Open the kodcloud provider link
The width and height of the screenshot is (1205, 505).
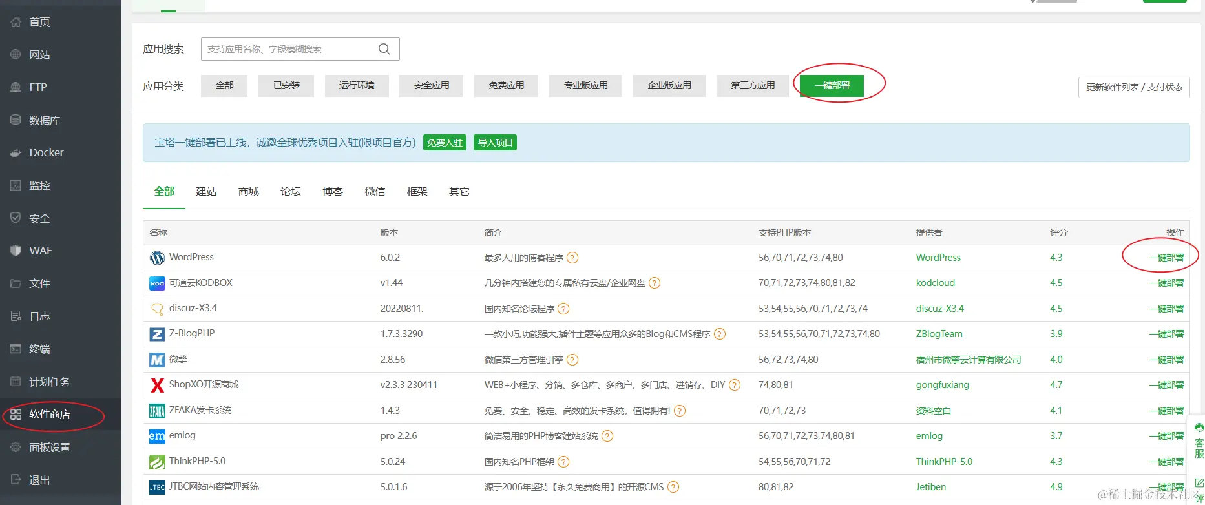click(935, 283)
